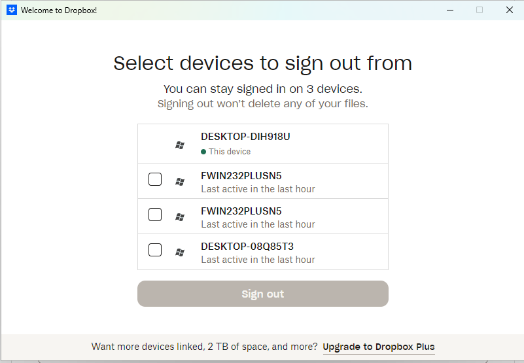Viewport: 524px width, 363px height.
Task: Click the DESKTOP-08Q85T3 device name
Action: pyautogui.click(x=247, y=247)
